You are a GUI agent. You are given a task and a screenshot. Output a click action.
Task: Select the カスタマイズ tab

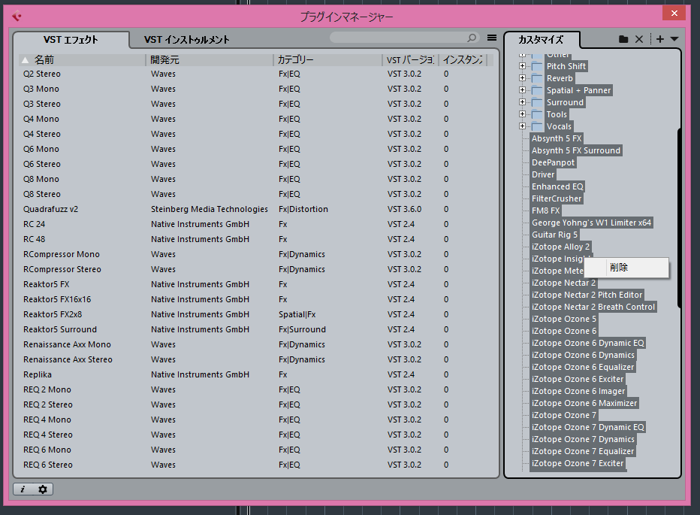541,40
